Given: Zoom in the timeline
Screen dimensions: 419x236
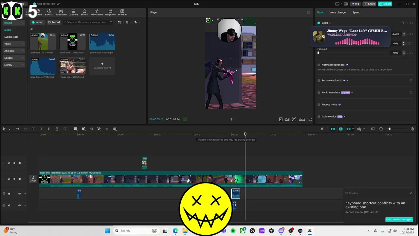Looking at the screenshot, I should (x=412, y=129).
